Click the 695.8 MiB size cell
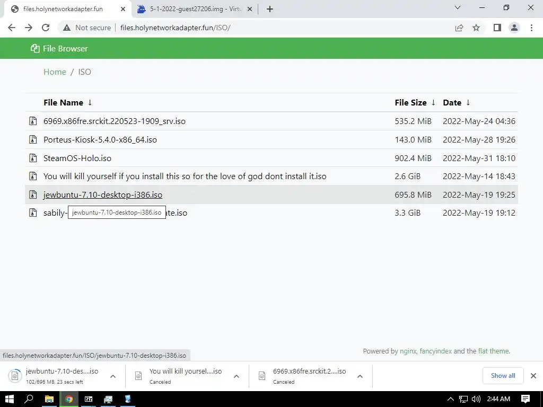Viewport: 543px width, 407px height. (413, 194)
